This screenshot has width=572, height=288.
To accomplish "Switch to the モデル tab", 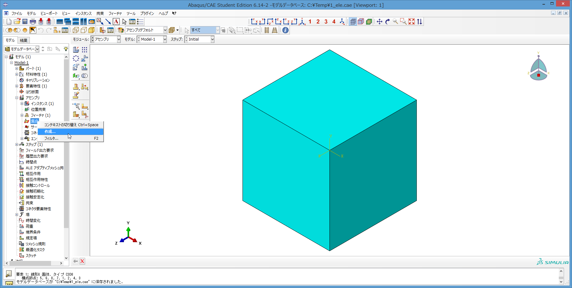I will pos(10,40).
